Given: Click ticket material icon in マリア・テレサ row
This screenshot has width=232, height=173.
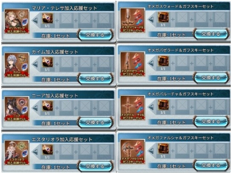Looking at the screenshot, I should (x=48, y=19).
